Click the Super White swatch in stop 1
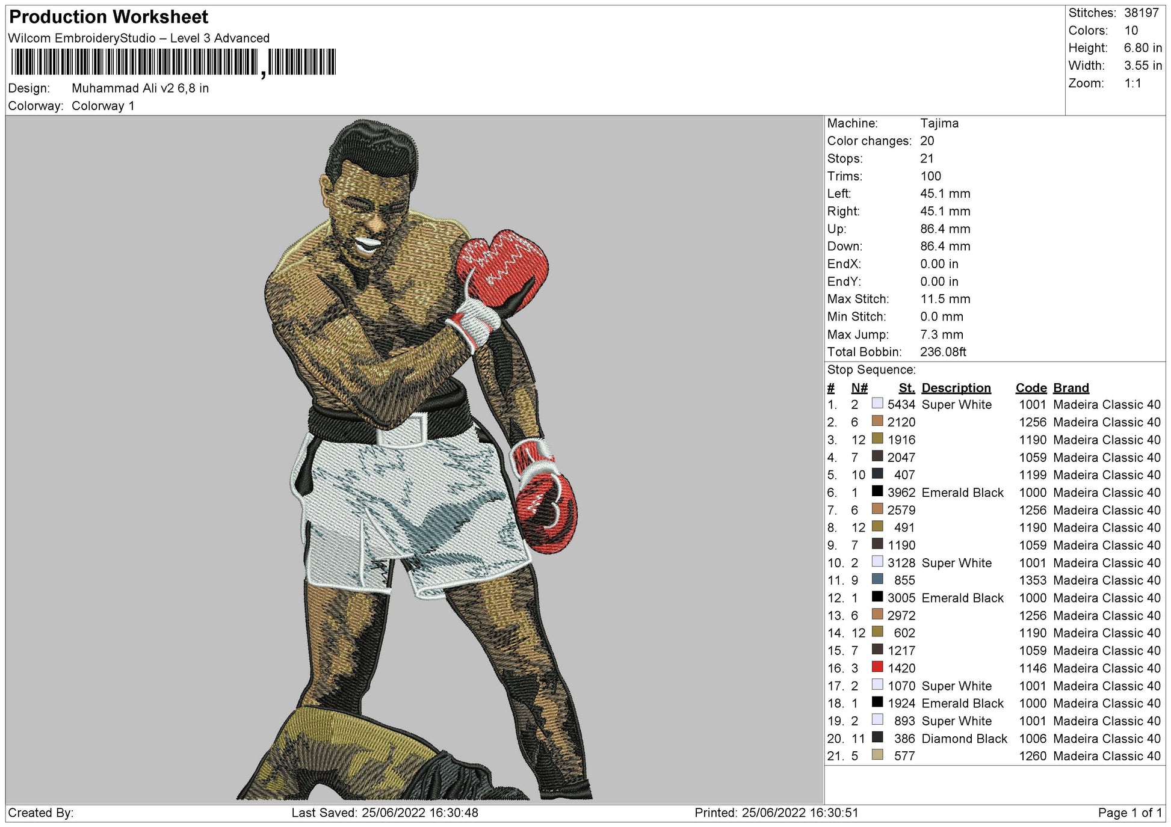 click(877, 404)
